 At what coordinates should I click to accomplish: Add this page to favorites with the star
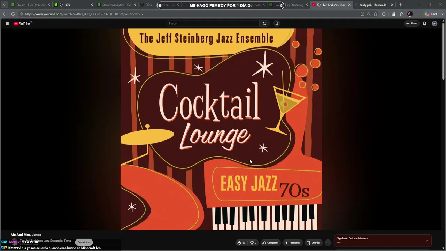[x=375, y=14]
